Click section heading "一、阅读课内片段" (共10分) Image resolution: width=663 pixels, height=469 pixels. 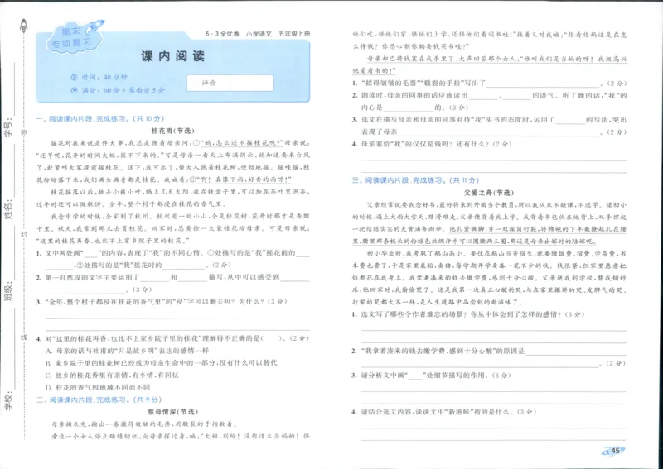coord(99,119)
